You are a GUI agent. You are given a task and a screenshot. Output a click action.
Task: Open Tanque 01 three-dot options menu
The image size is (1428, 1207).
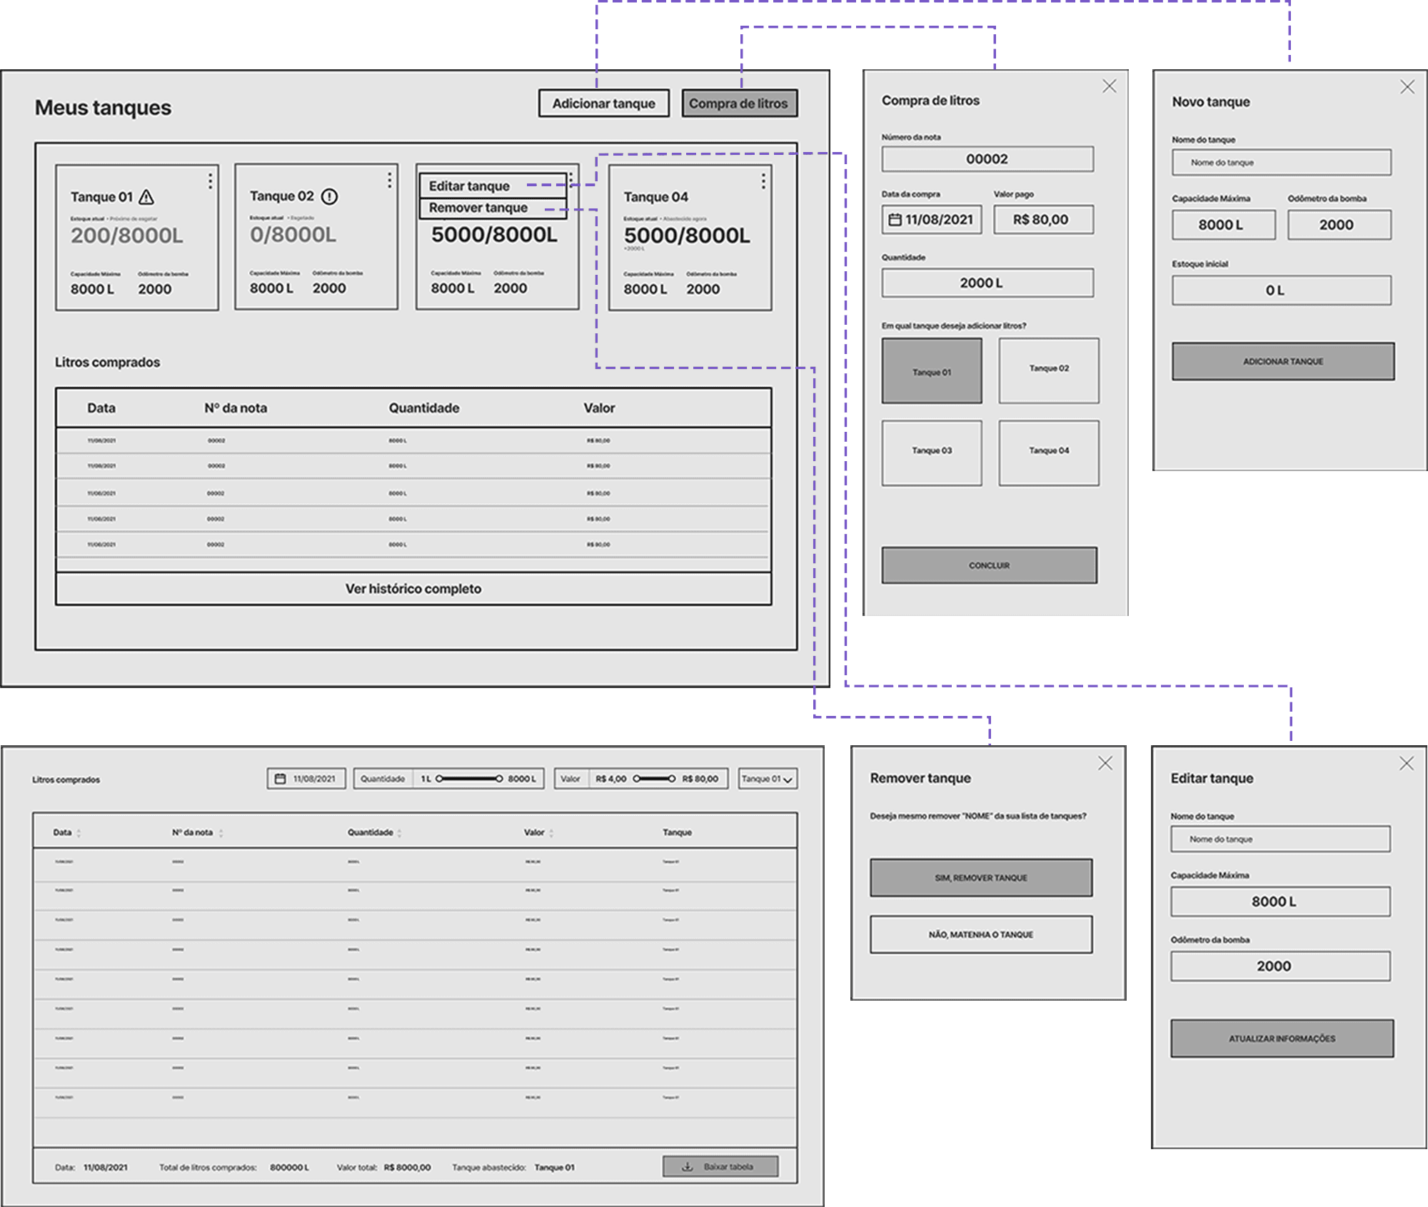click(210, 181)
